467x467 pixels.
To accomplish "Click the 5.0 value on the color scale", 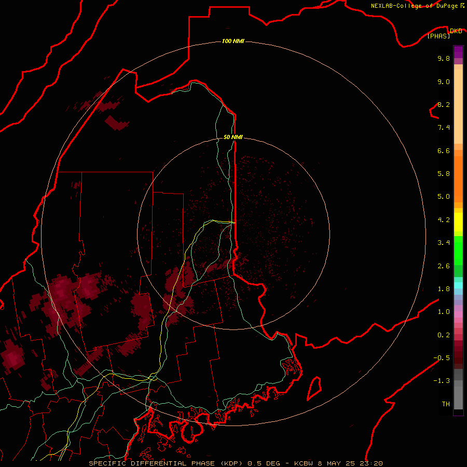I will coord(444,197).
